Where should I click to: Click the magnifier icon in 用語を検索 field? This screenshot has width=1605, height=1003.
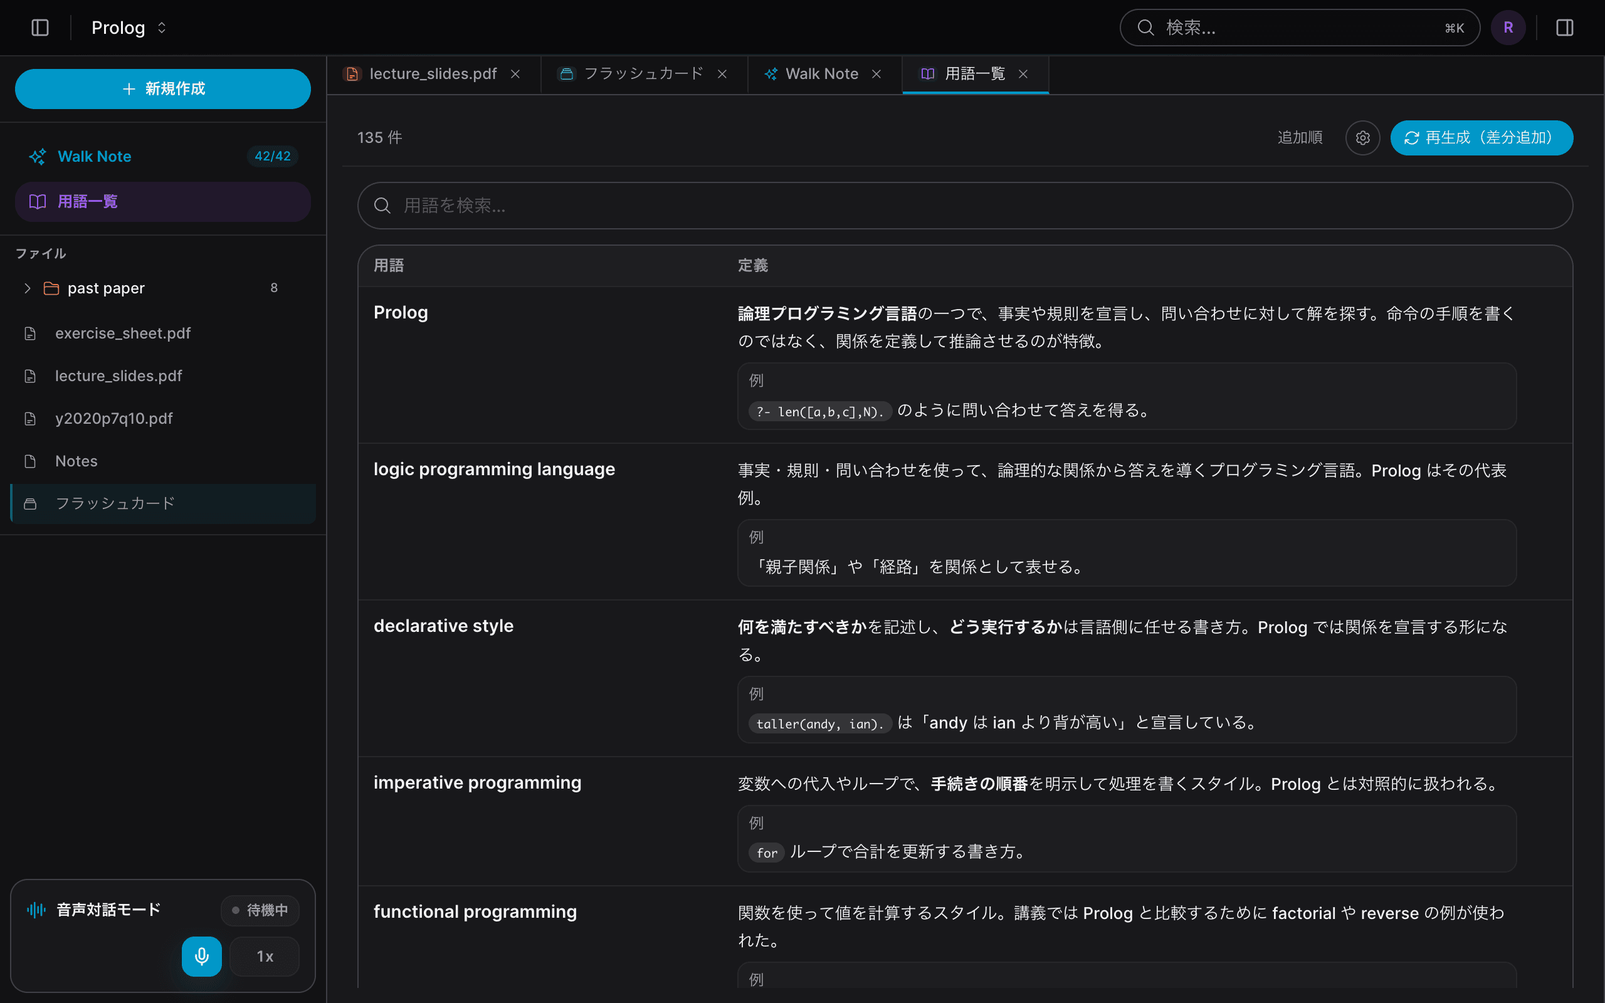click(382, 206)
